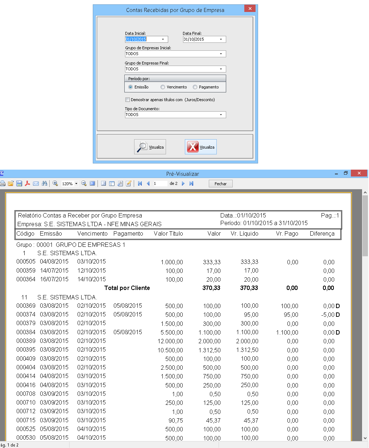This screenshot has width=369, height=448.
Task: Send report by email envelope icon
Action: [36, 184]
